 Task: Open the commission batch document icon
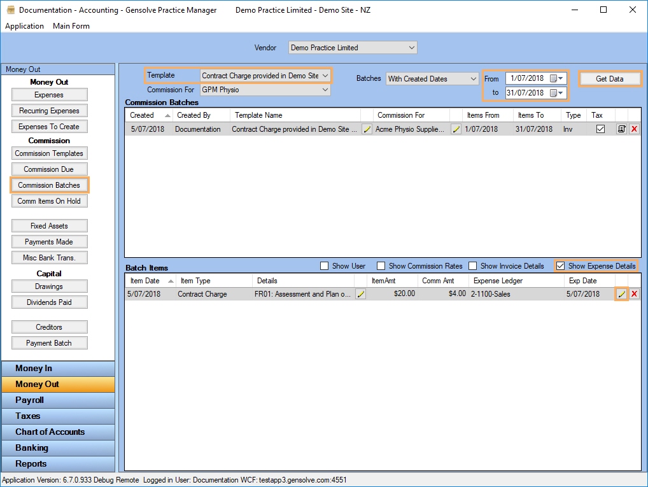(621, 129)
